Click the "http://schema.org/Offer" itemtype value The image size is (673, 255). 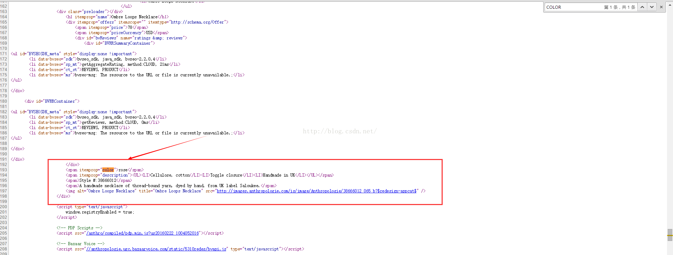click(x=198, y=22)
